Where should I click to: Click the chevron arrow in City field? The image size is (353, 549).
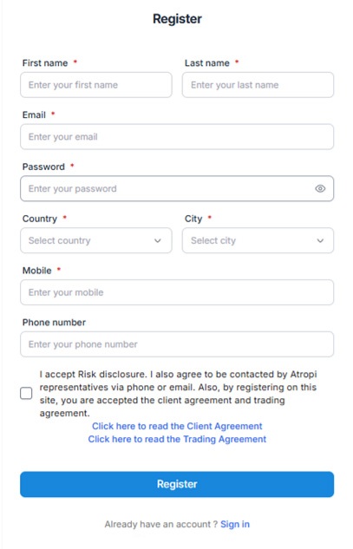[320, 240]
